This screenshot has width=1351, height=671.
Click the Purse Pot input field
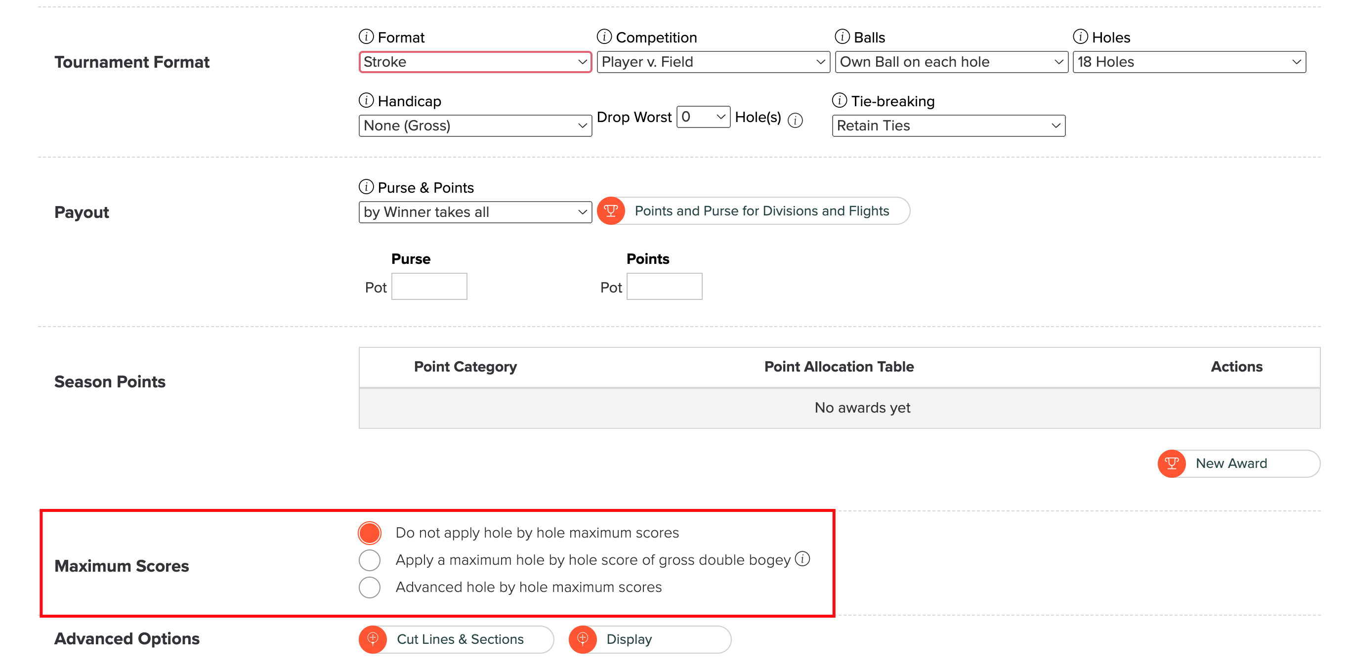tap(429, 286)
